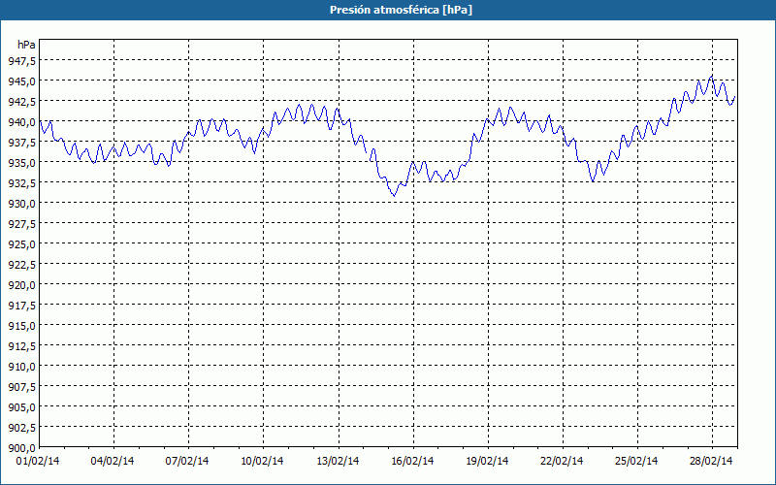The width and height of the screenshot is (776, 485).
Task: Click the '13/02/14' date label
Action: point(338,461)
